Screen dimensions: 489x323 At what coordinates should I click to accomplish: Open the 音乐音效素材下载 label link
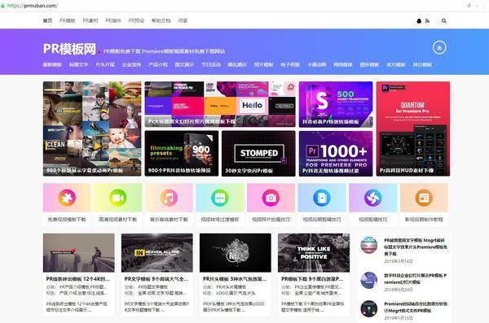(x=169, y=220)
